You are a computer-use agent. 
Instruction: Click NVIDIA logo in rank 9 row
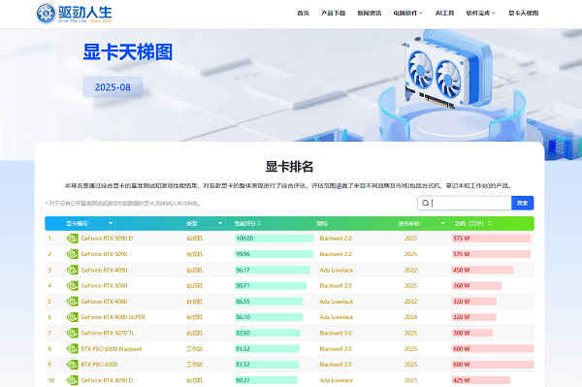pos(72,365)
